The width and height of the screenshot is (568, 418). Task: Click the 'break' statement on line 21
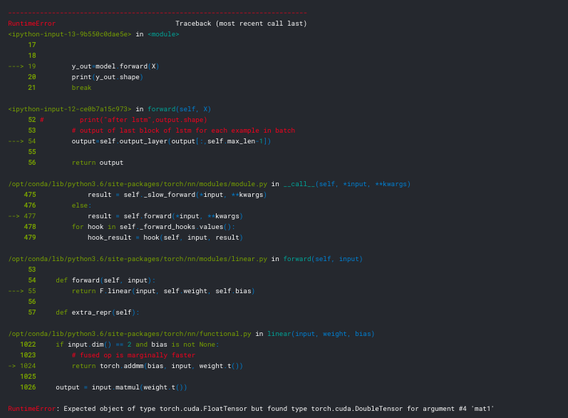coord(81,88)
